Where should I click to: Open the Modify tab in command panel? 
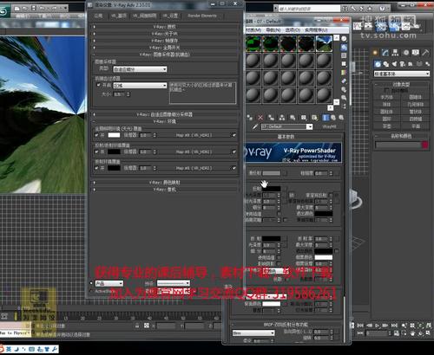coord(385,53)
